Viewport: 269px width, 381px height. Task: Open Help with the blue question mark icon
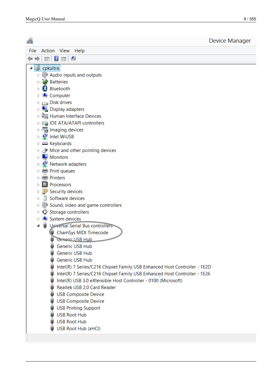(56, 58)
